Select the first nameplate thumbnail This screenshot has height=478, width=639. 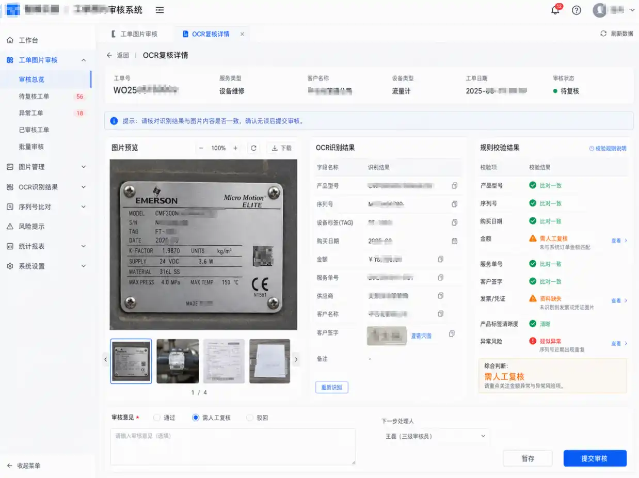click(x=131, y=361)
